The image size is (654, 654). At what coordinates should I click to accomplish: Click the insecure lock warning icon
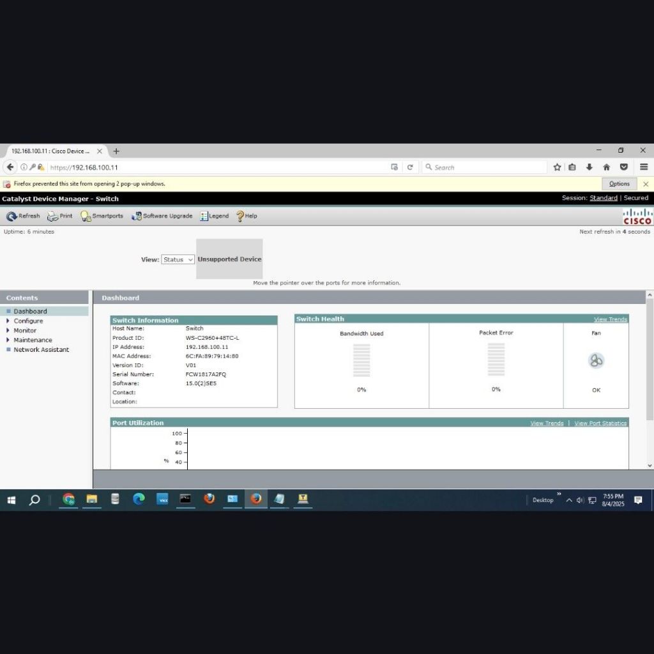coord(41,167)
